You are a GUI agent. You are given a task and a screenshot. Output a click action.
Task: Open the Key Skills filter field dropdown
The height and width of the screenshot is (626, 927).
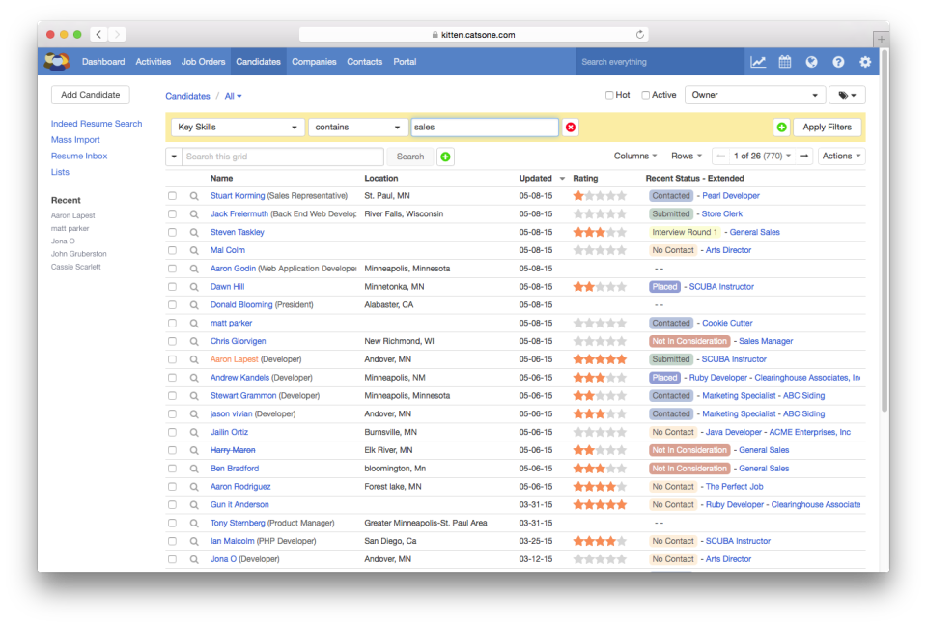tap(238, 128)
